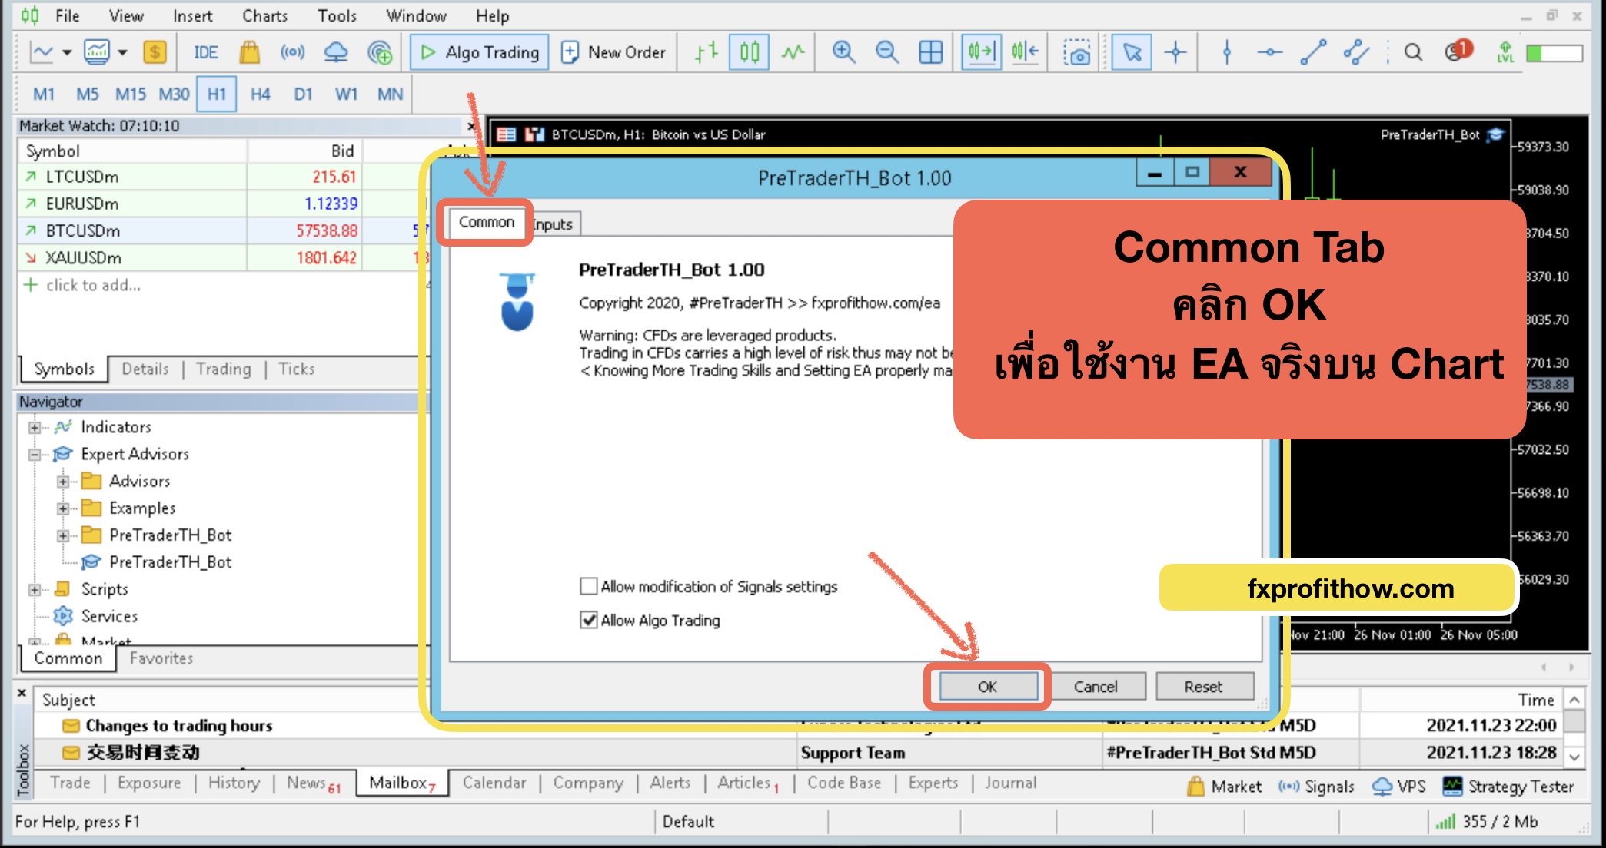The height and width of the screenshot is (848, 1606).
Task: Open line chart type dropdown arrow
Action: pyautogui.click(x=67, y=53)
